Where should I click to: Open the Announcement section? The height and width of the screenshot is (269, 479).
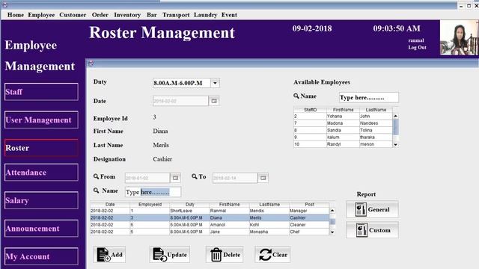pyautogui.click(x=41, y=229)
